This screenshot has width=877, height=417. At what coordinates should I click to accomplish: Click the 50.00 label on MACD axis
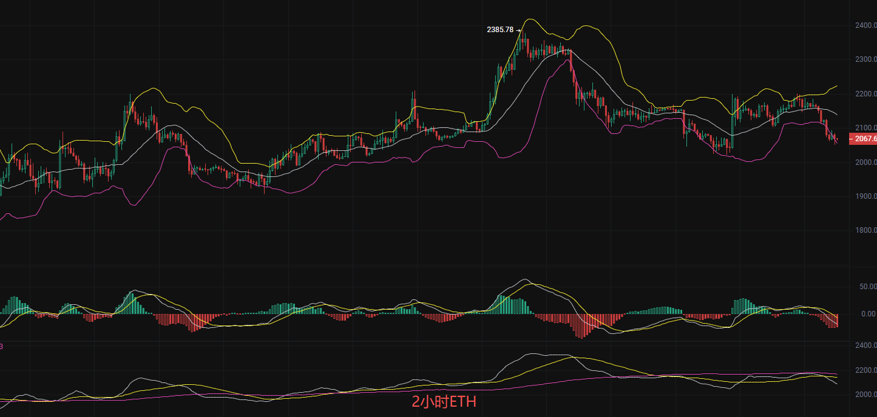point(866,287)
